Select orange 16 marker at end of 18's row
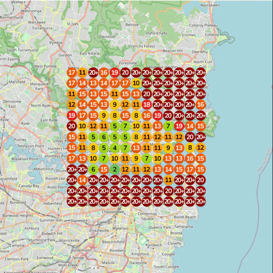Image resolution: width=273 pixels, height=273 pixels. click(x=201, y=105)
